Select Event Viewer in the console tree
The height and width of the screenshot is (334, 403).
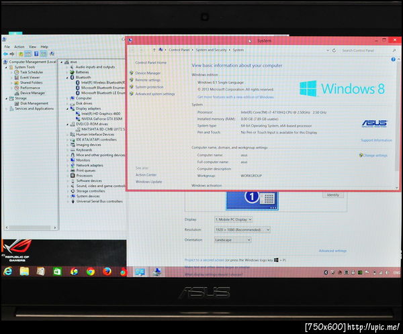[30, 77]
